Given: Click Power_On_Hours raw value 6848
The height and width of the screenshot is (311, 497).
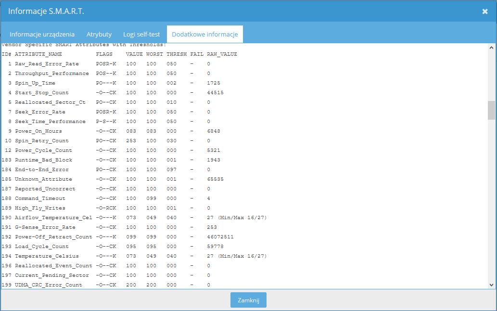Looking at the screenshot, I should point(214,131).
